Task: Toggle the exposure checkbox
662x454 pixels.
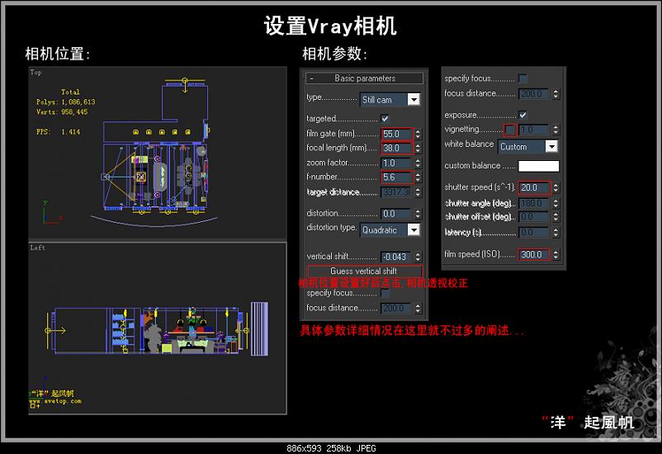Action: pyautogui.click(x=523, y=115)
